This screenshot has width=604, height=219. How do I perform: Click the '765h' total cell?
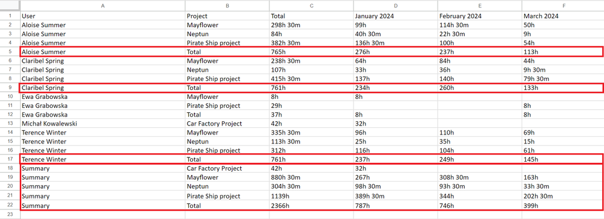click(311, 52)
